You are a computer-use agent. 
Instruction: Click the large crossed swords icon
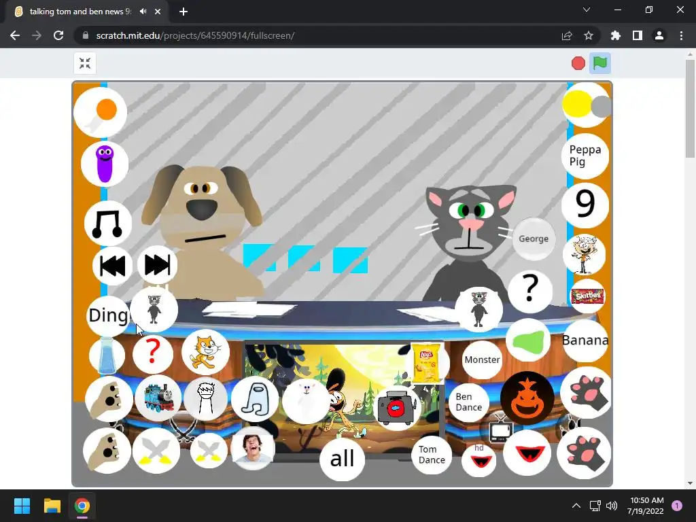(x=156, y=451)
